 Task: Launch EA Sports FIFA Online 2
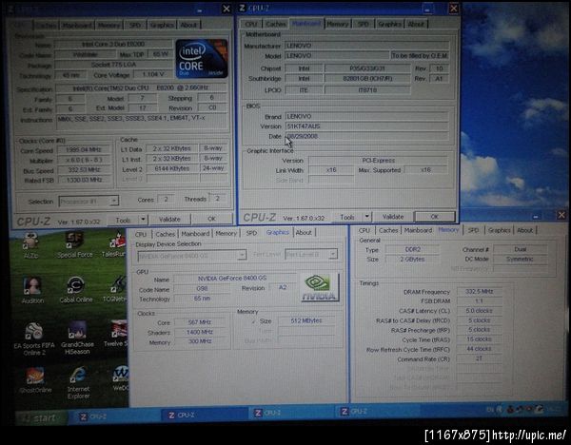34,339
